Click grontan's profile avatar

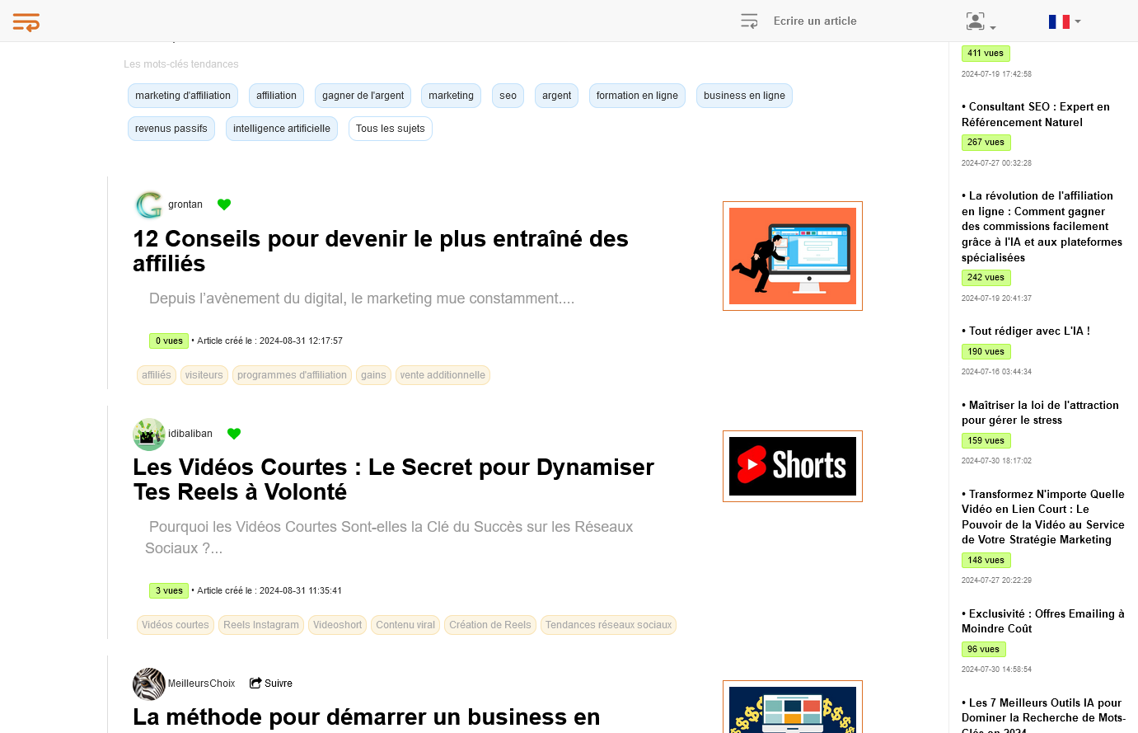148,204
